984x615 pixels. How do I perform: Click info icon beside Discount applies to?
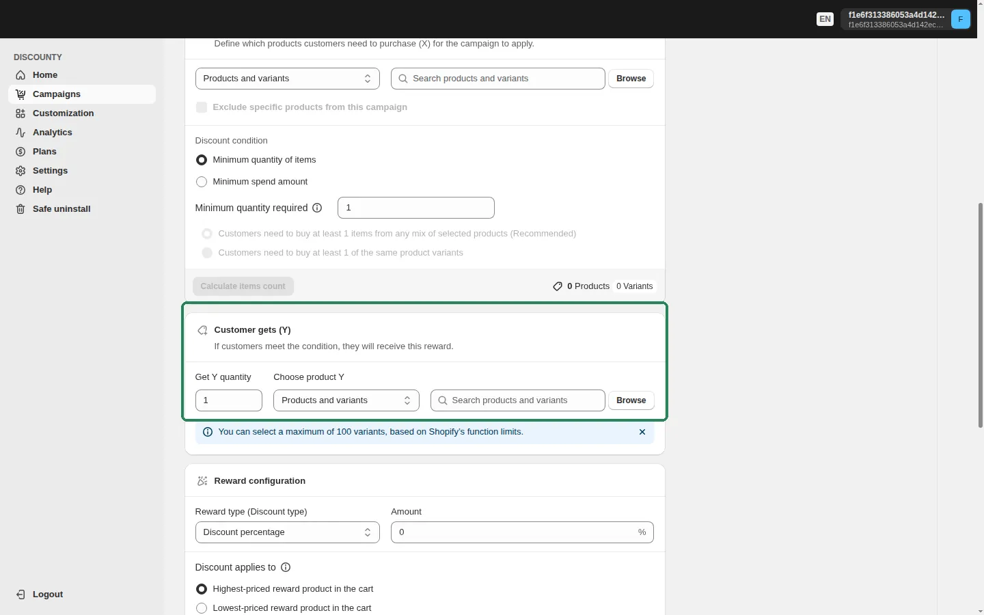tap(286, 567)
